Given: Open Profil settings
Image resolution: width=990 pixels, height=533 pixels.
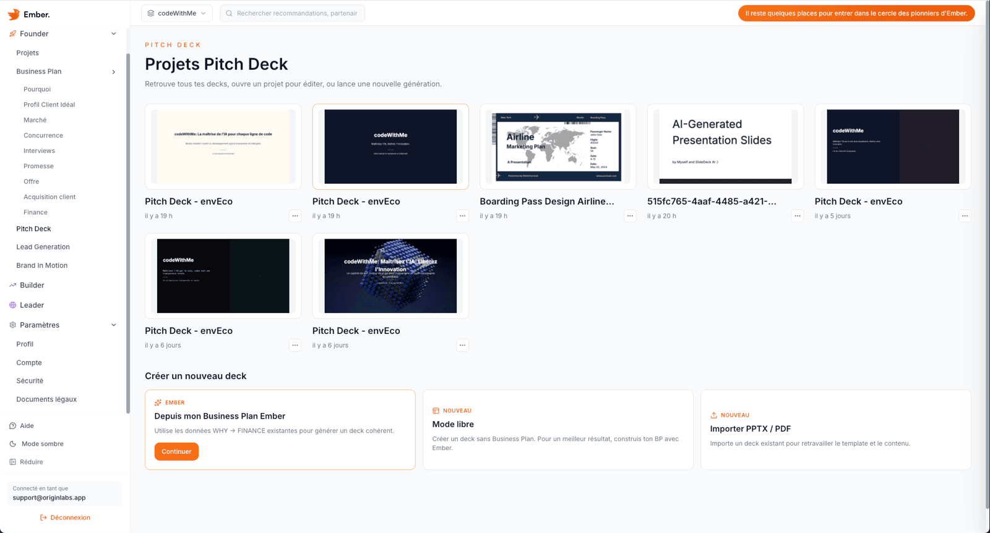Looking at the screenshot, I should pyautogui.click(x=25, y=344).
